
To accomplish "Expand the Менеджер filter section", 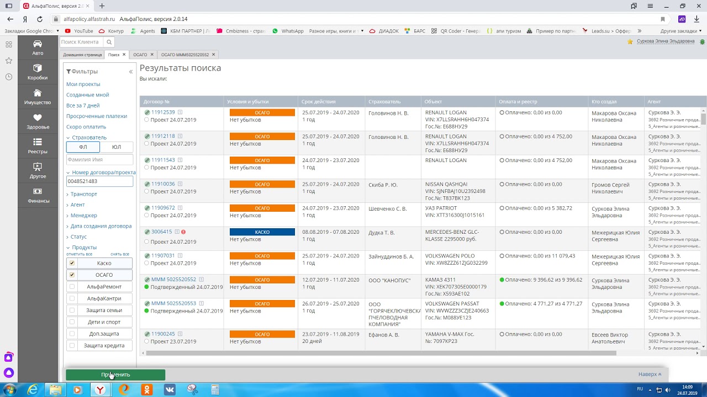I will coord(82,216).
